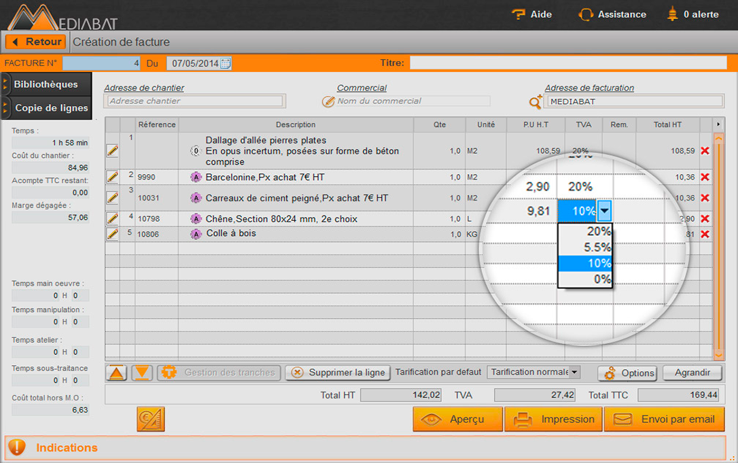Click the Envoi par email button
Screen dimensions: 738x463
click(665, 419)
